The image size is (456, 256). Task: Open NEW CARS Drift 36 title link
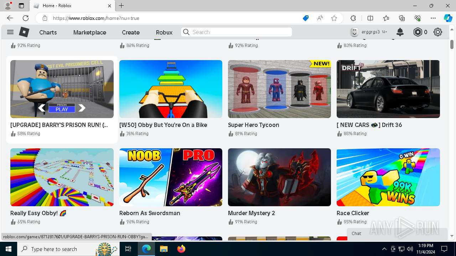[369, 125]
